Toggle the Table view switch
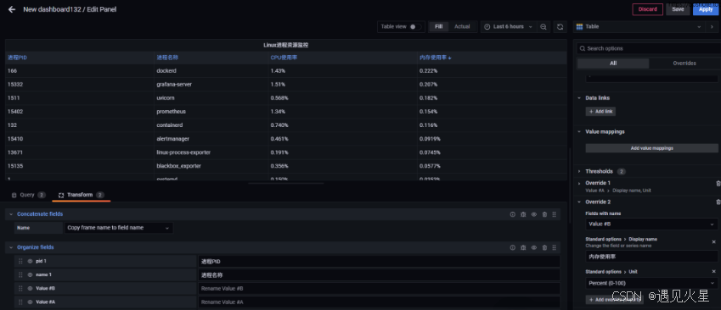Viewport: 721px width, 310px height. tap(414, 26)
